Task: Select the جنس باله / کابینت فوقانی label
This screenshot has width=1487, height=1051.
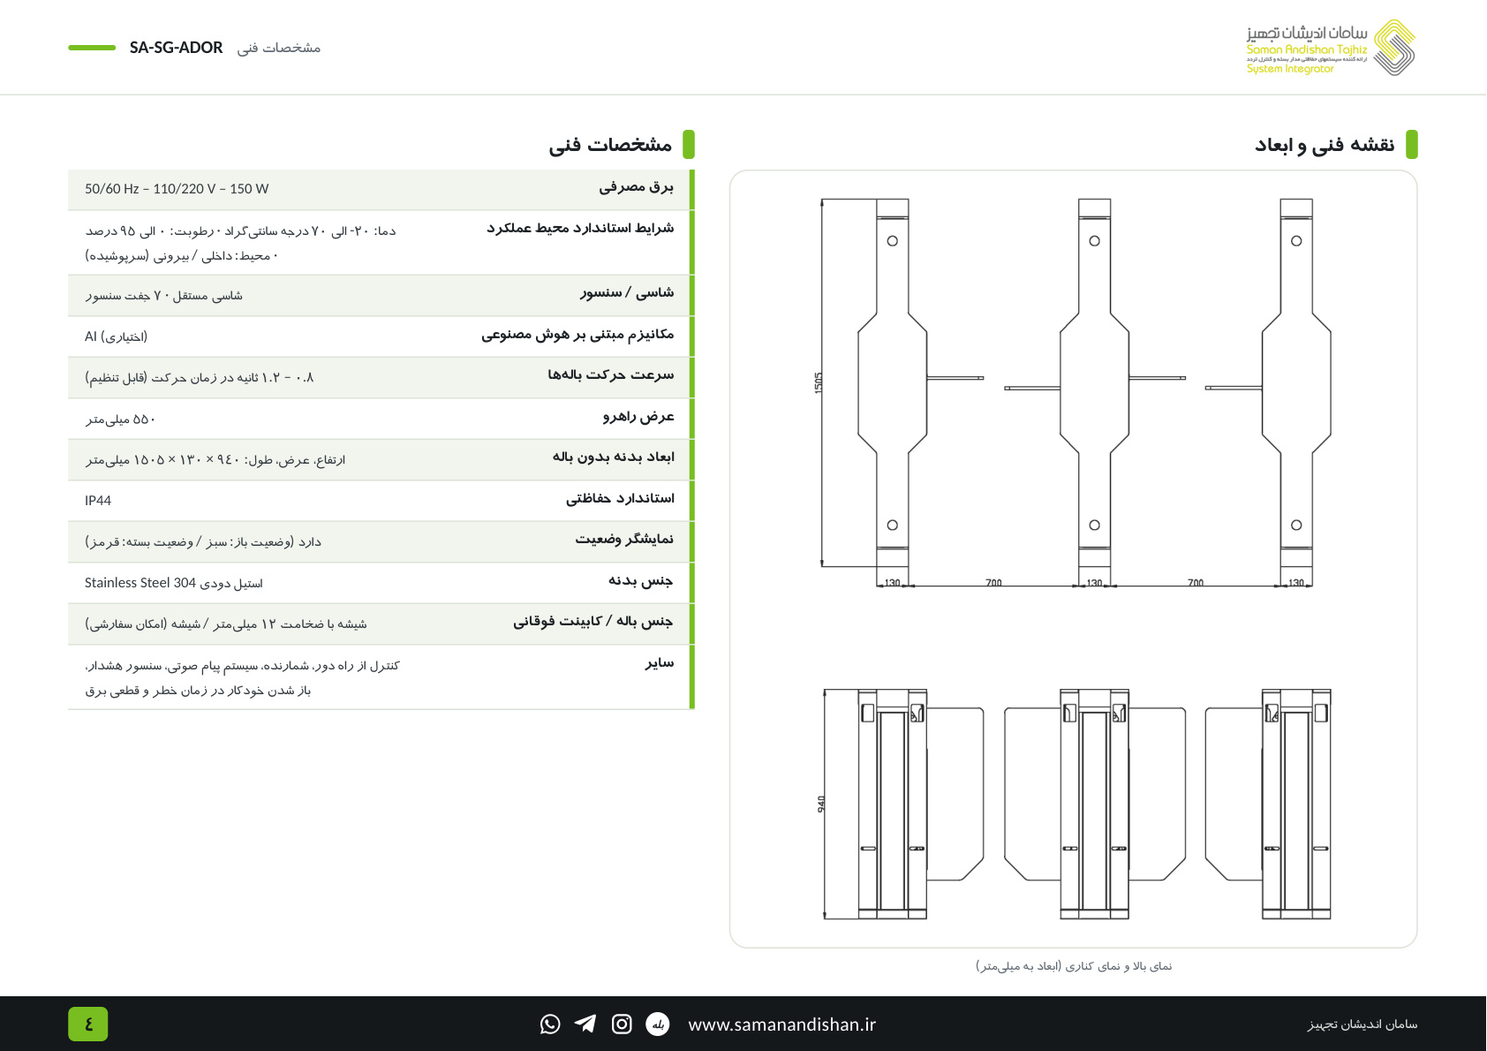Action: click(593, 621)
